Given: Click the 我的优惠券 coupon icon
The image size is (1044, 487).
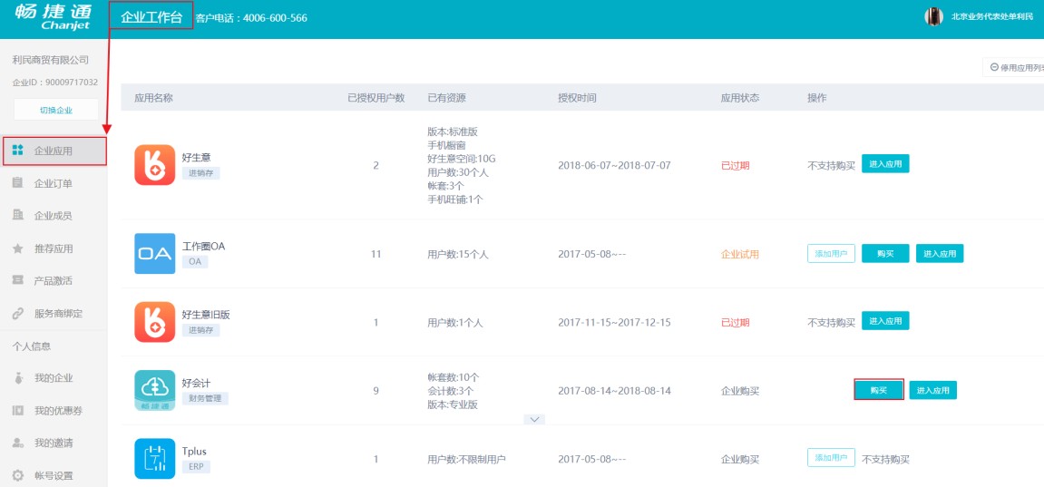Looking at the screenshot, I should coord(18,411).
